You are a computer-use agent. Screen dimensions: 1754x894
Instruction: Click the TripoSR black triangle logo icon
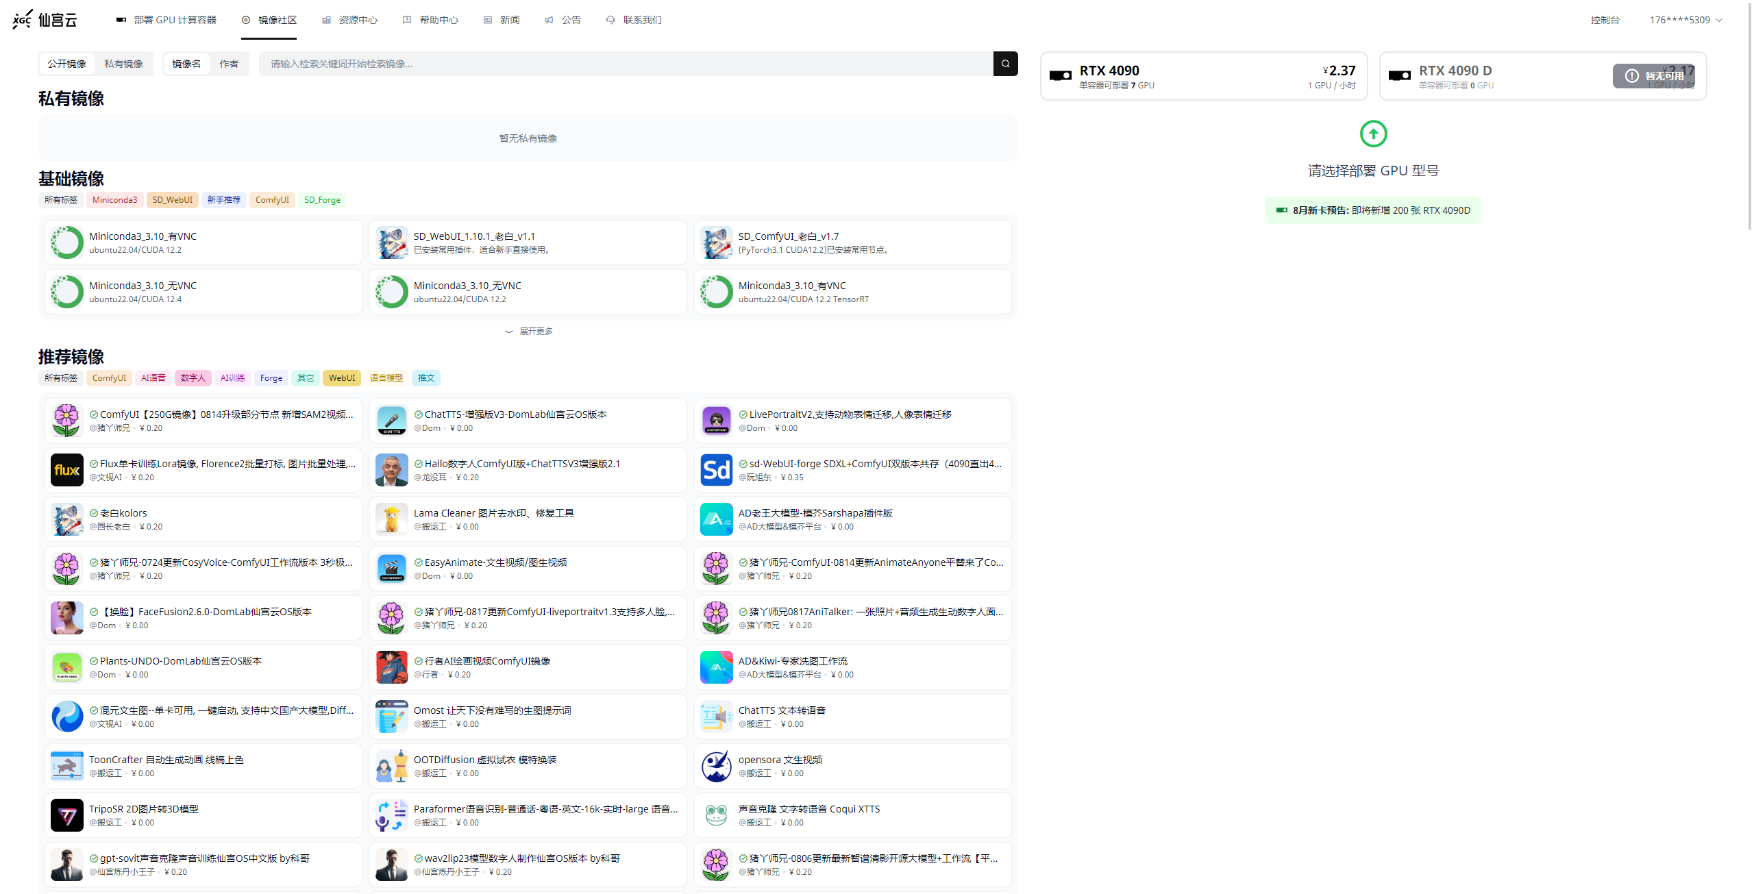tap(67, 815)
